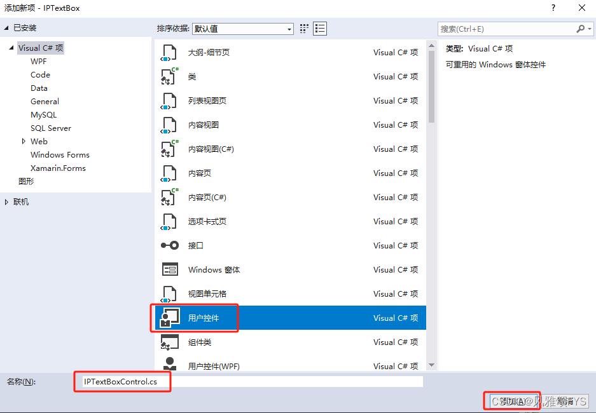Select the General category

pyautogui.click(x=45, y=102)
